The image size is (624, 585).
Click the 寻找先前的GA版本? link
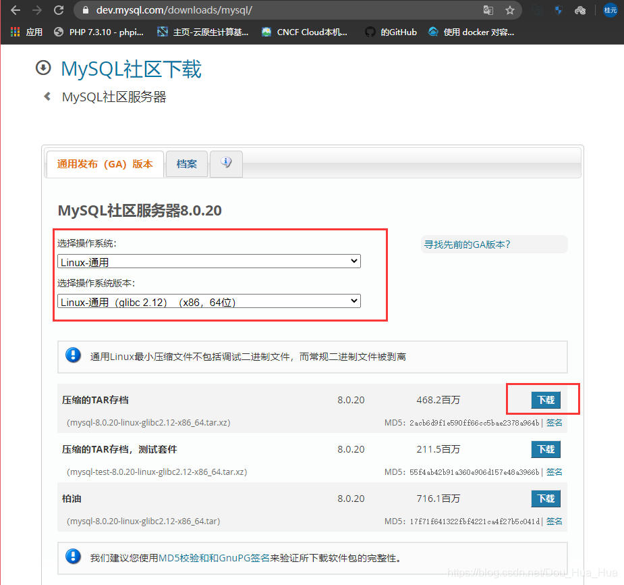(x=467, y=245)
